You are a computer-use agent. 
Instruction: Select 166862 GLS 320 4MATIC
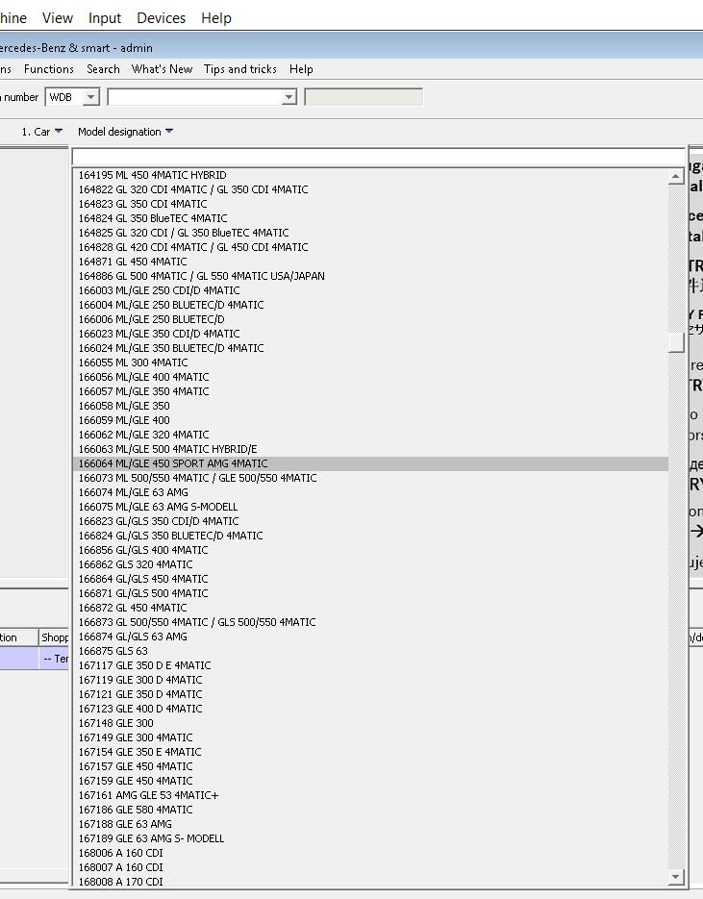pyautogui.click(x=370, y=564)
